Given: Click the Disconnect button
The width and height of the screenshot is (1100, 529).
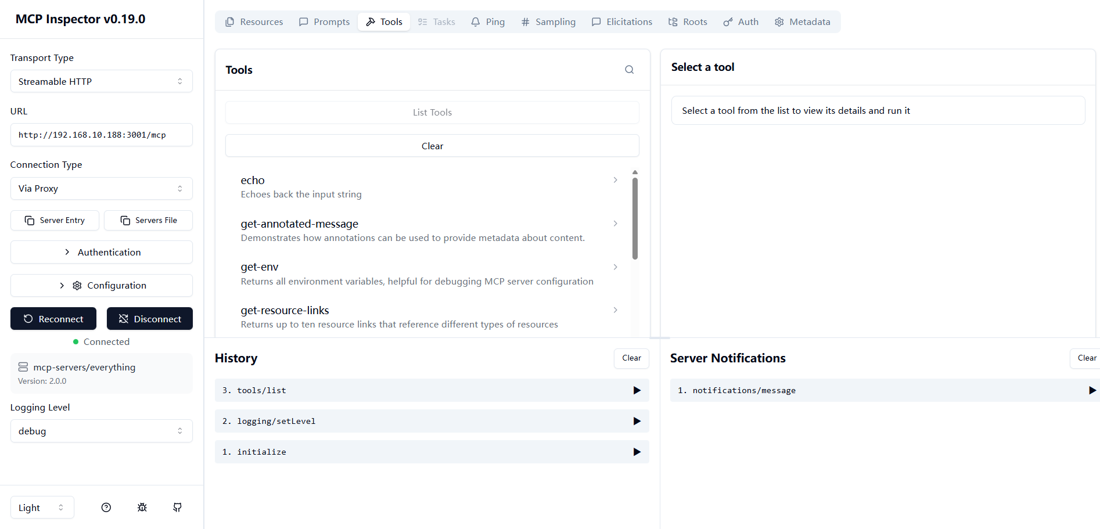Looking at the screenshot, I should pos(150,319).
